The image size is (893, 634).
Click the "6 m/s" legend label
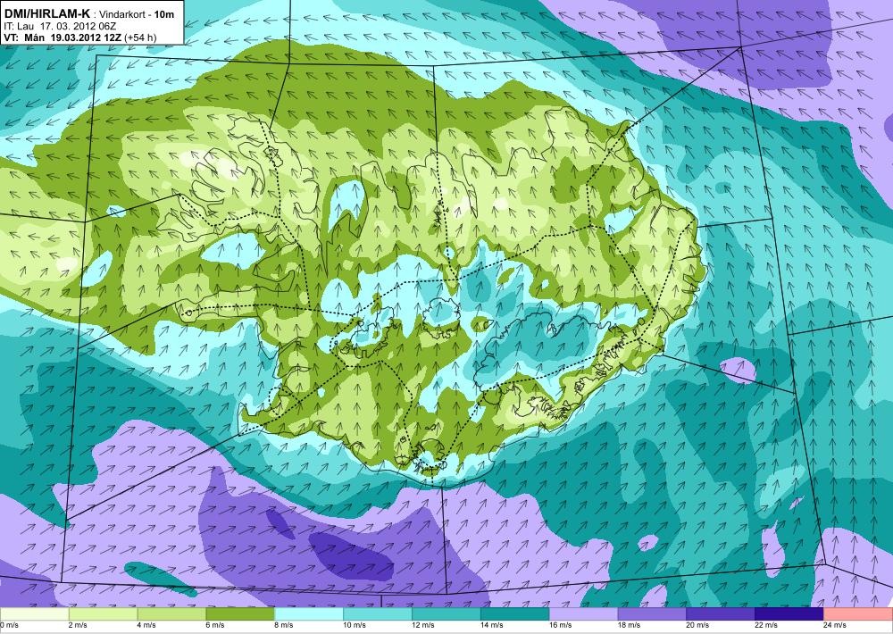click(214, 625)
